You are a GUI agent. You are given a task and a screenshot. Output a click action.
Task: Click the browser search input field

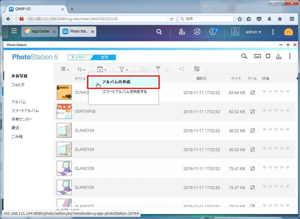click(206, 19)
